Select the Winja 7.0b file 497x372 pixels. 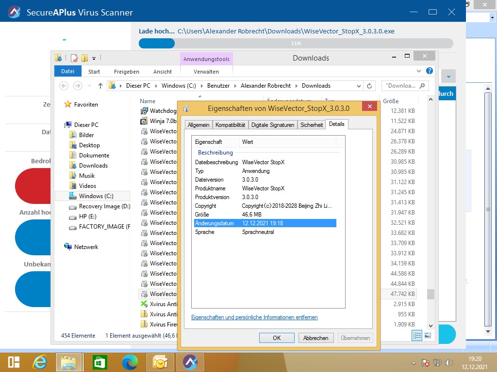tap(159, 121)
